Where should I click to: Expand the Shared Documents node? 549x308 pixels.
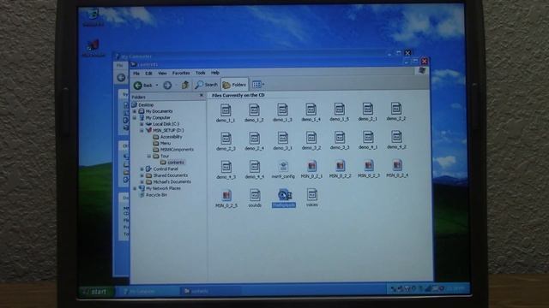pyautogui.click(x=142, y=175)
